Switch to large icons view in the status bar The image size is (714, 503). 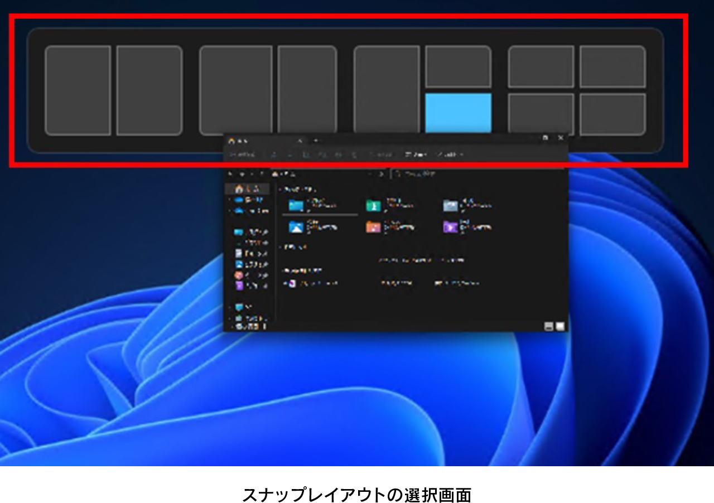(560, 326)
